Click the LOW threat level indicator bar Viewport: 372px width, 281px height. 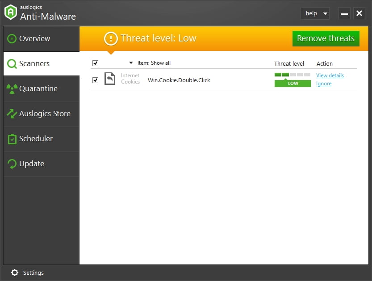coord(293,84)
